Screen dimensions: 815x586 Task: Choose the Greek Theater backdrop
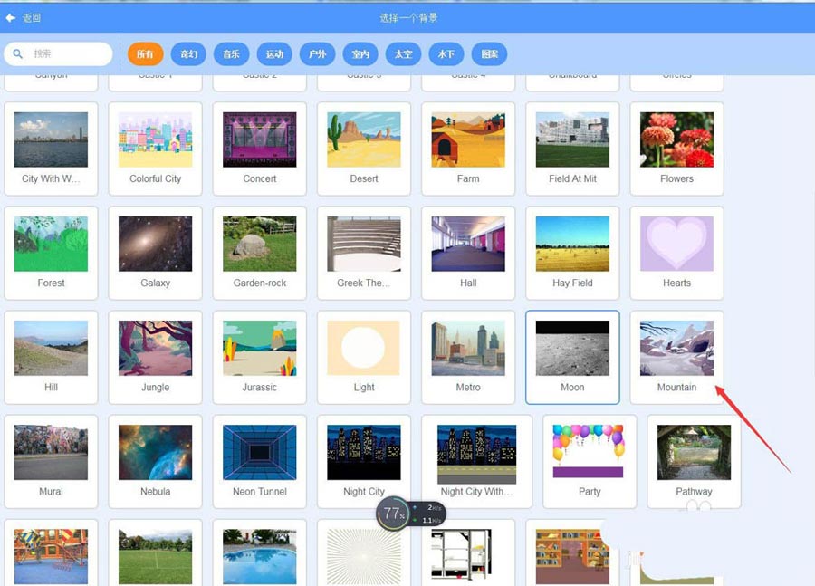tap(364, 254)
